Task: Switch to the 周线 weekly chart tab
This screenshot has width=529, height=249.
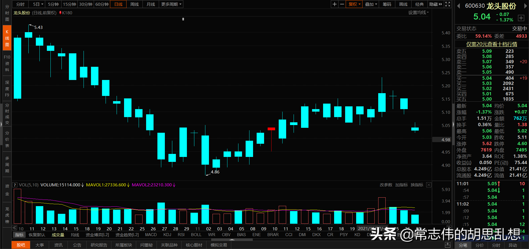Action: [134, 4]
